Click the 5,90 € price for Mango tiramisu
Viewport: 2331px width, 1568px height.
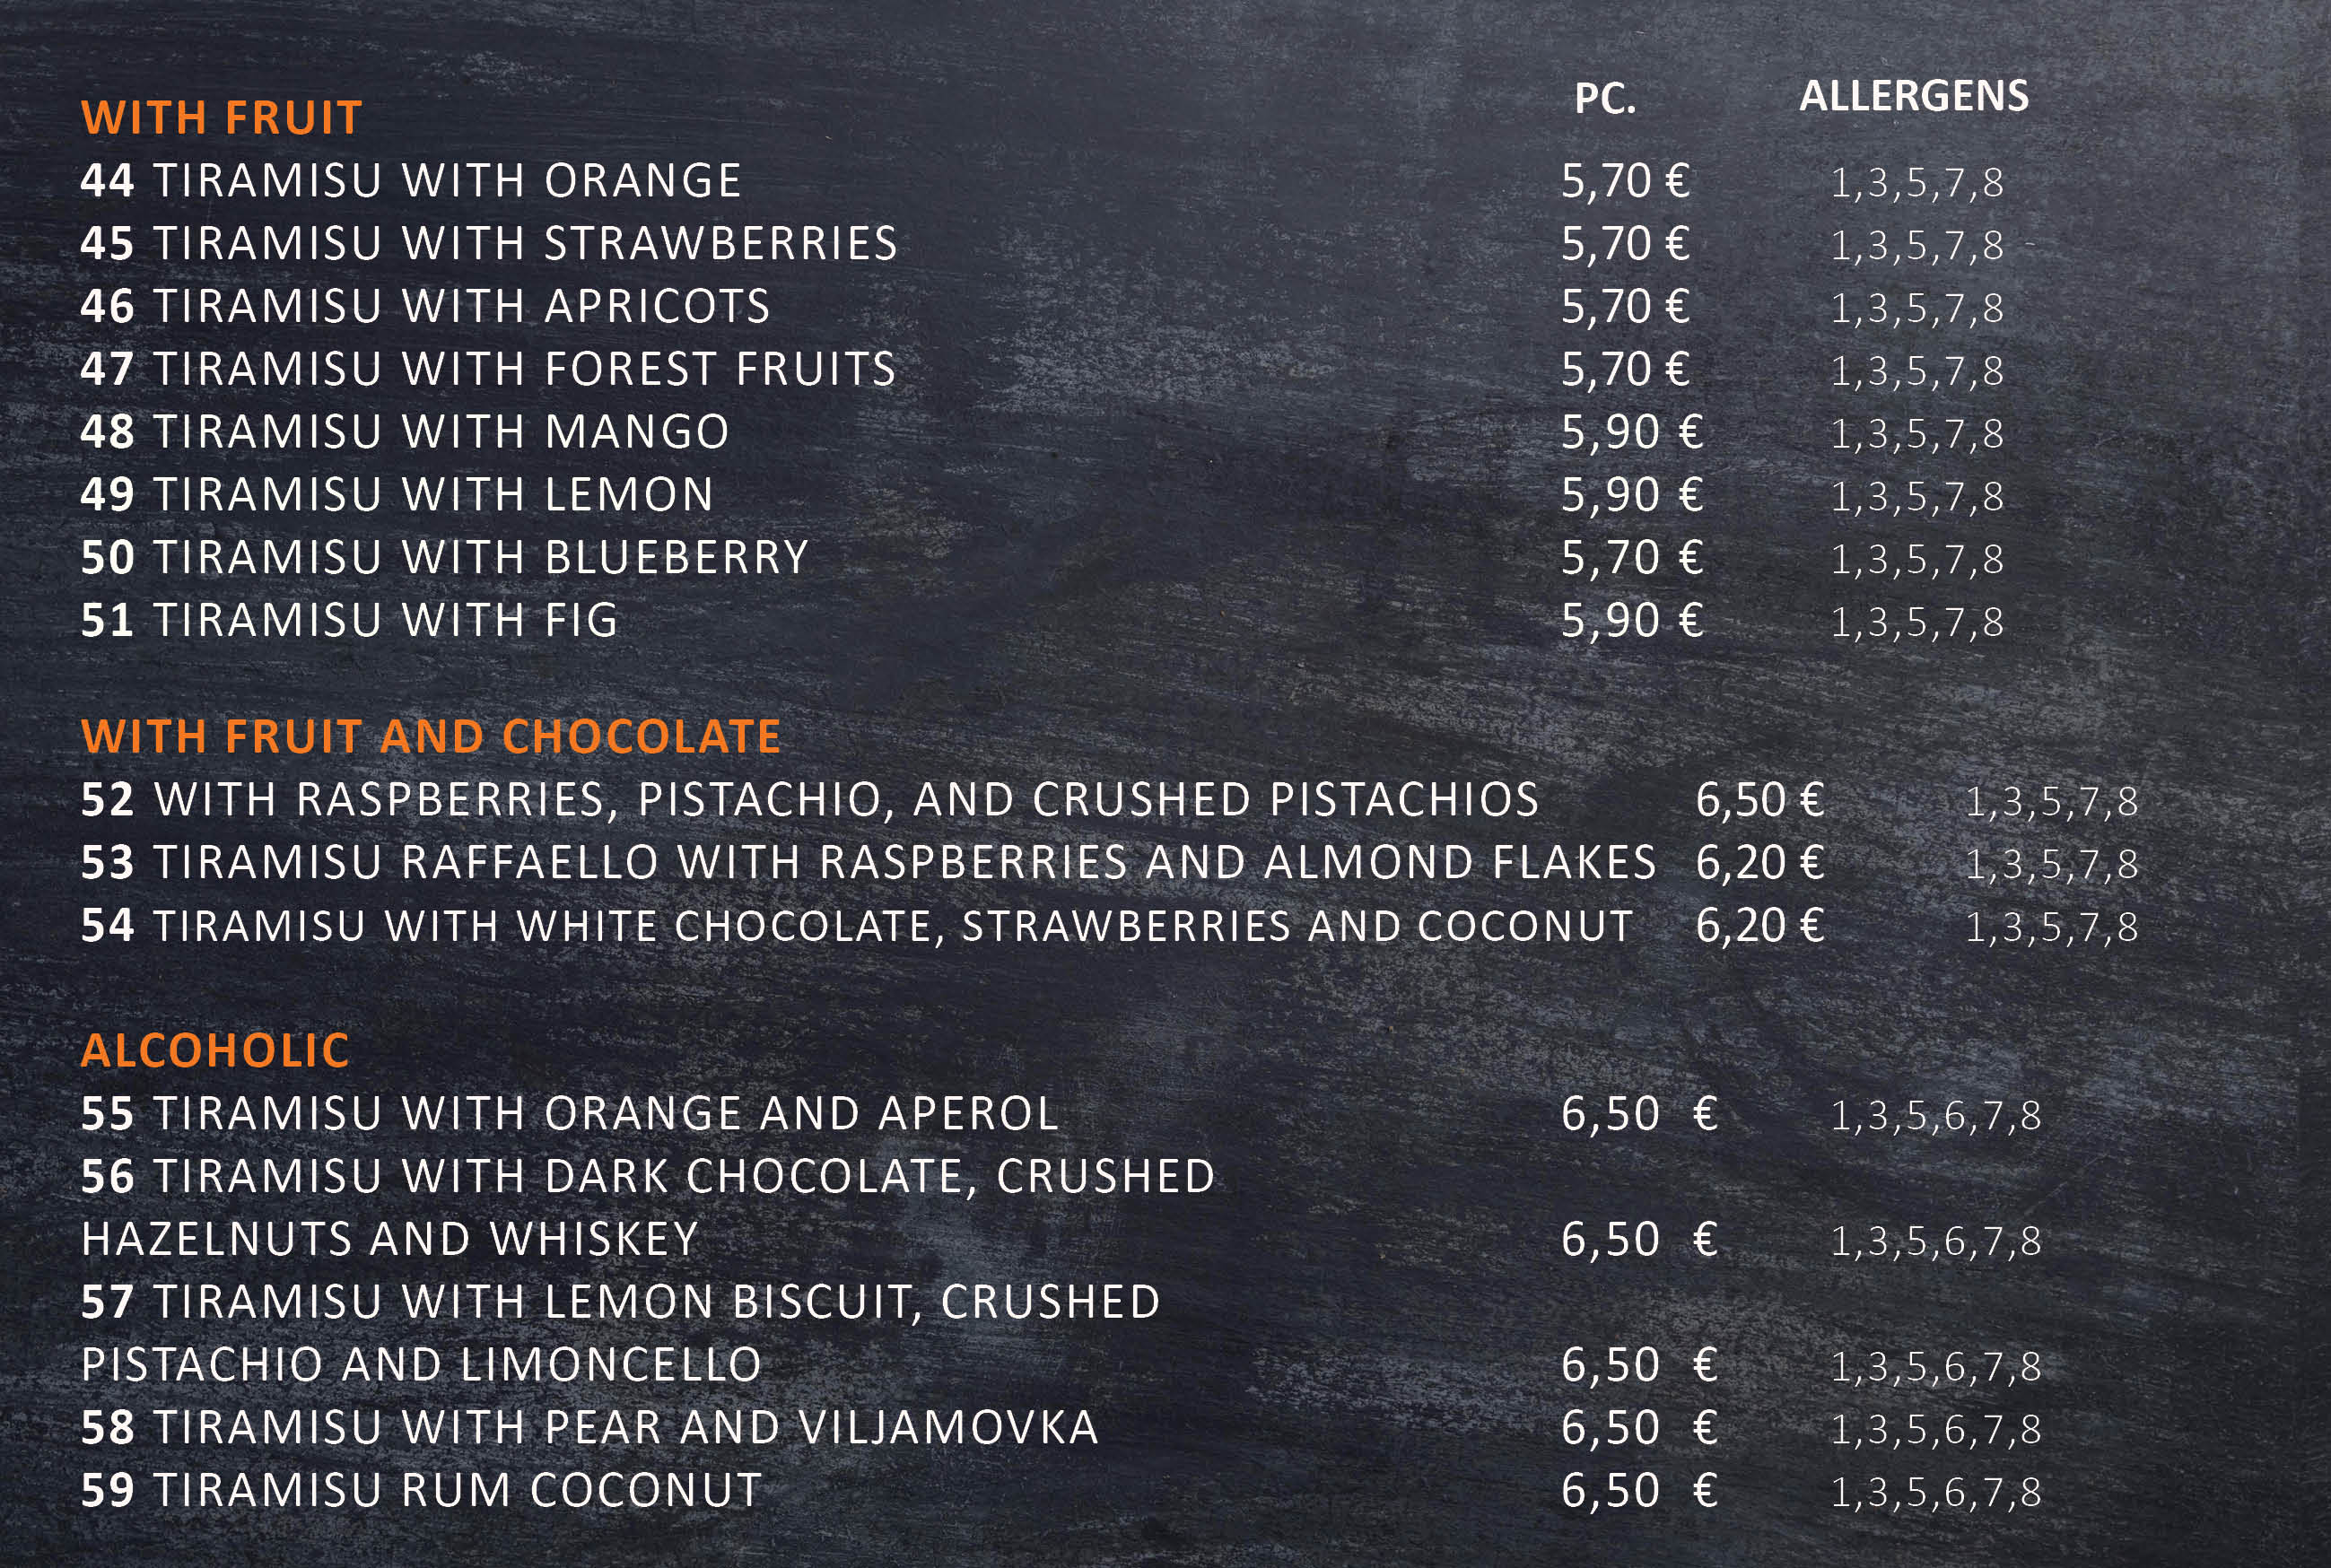coord(1631,432)
